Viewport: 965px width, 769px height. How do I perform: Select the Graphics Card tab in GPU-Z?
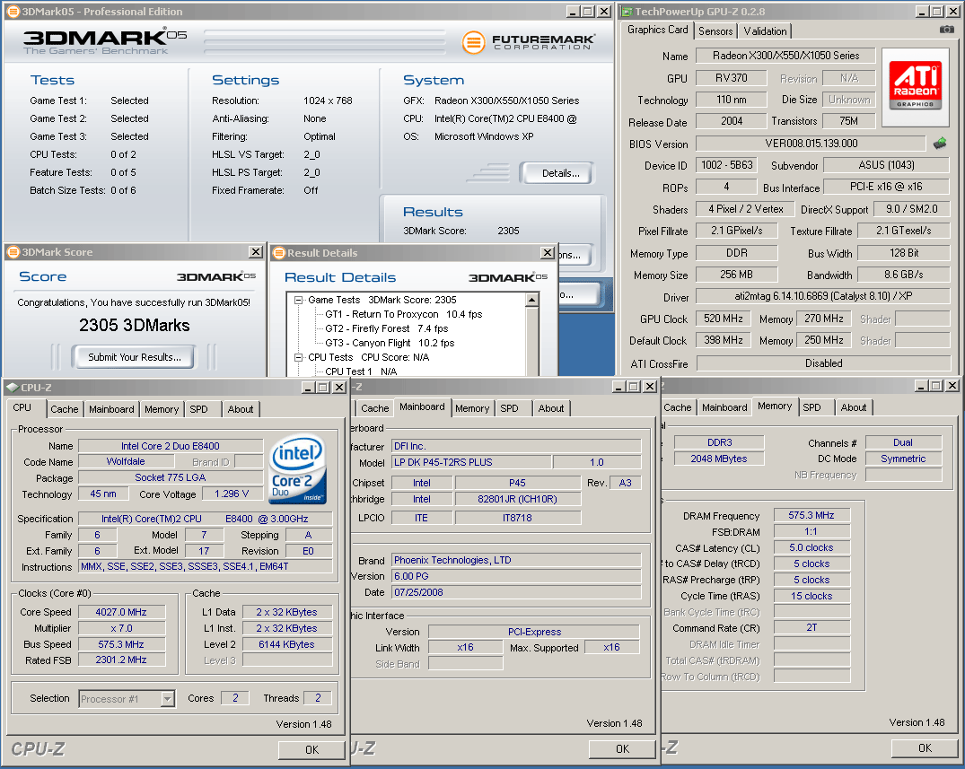657,30
